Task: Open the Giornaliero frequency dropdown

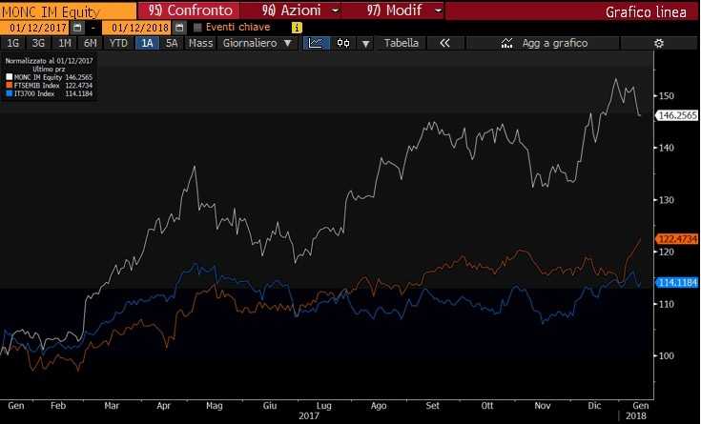Action: point(258,43)
